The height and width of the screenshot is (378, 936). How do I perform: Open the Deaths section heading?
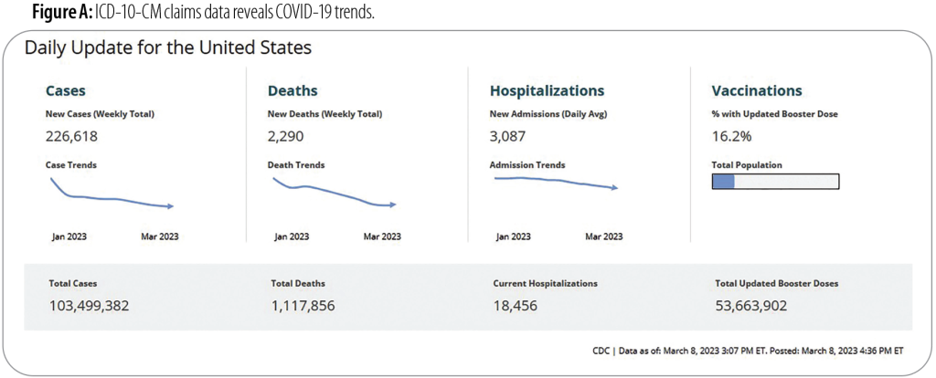[292, 90]
